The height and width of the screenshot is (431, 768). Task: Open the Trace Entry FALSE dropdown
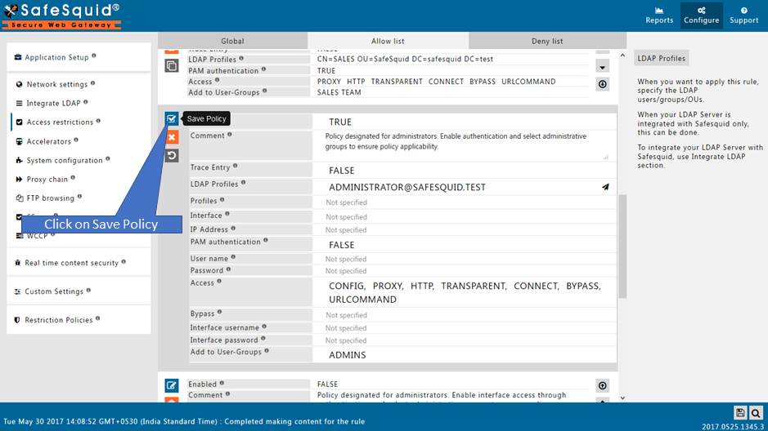click(x=465, y=171)
